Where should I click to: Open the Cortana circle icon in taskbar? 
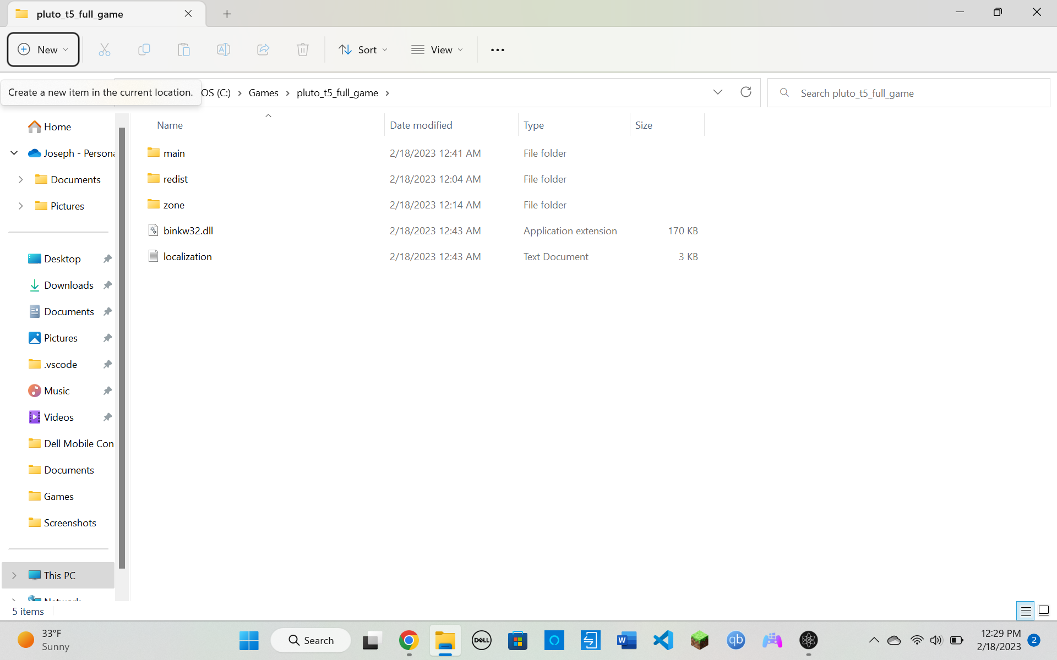pos(554,640)
